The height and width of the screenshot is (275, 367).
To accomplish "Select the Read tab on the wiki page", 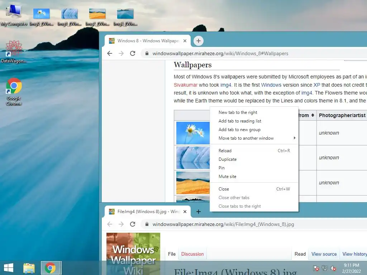I will pyautogui.click(x=300, y=254).
